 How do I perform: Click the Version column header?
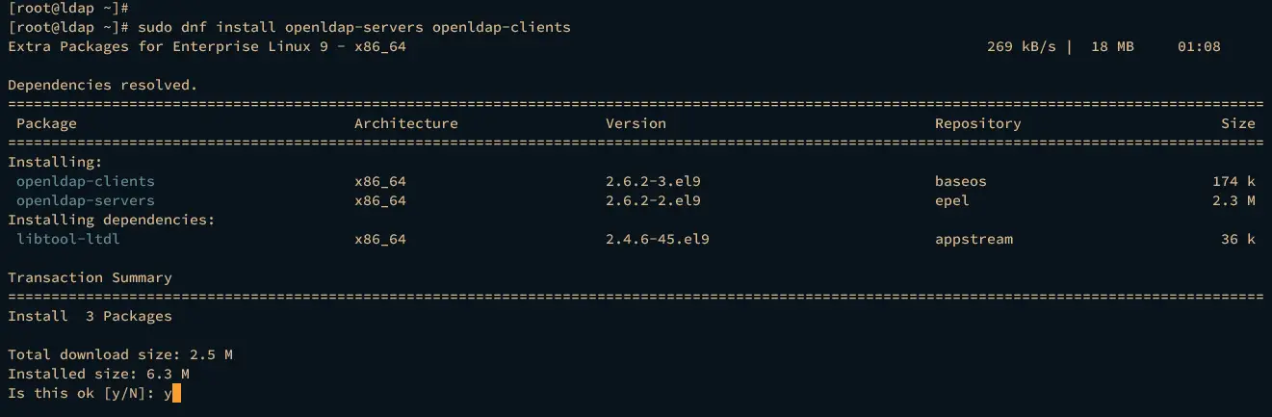pyautogui.click(x=636, y=123)
